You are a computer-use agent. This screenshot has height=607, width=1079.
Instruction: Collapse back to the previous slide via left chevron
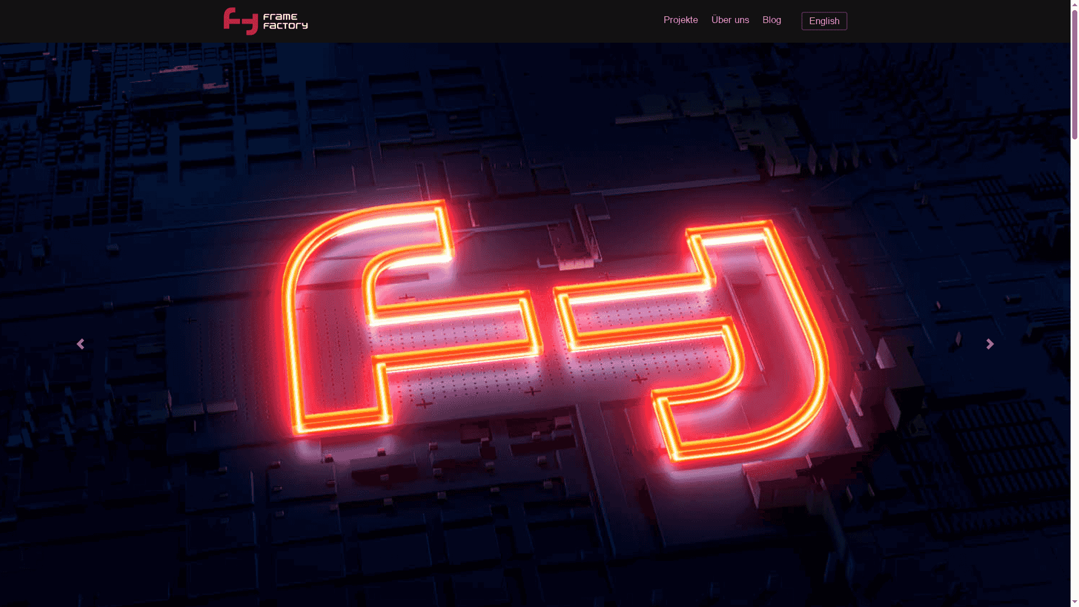pyautogui.click(x=80, y=343)
